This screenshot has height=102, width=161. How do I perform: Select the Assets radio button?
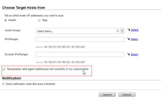tap(5, 20)
